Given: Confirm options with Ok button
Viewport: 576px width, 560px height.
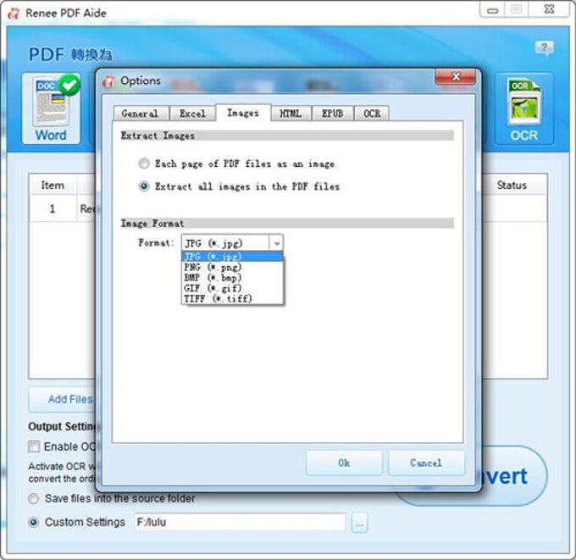Looking at the screenshot, I should (344, 463).
